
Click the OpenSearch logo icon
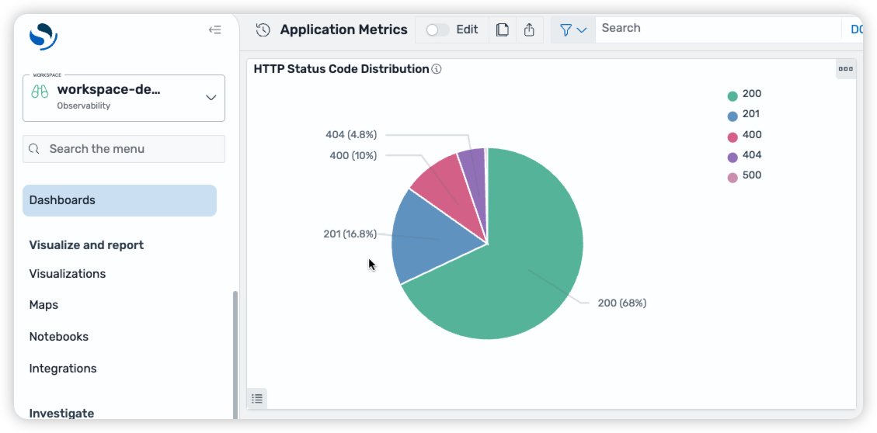[x=43, y=36]
